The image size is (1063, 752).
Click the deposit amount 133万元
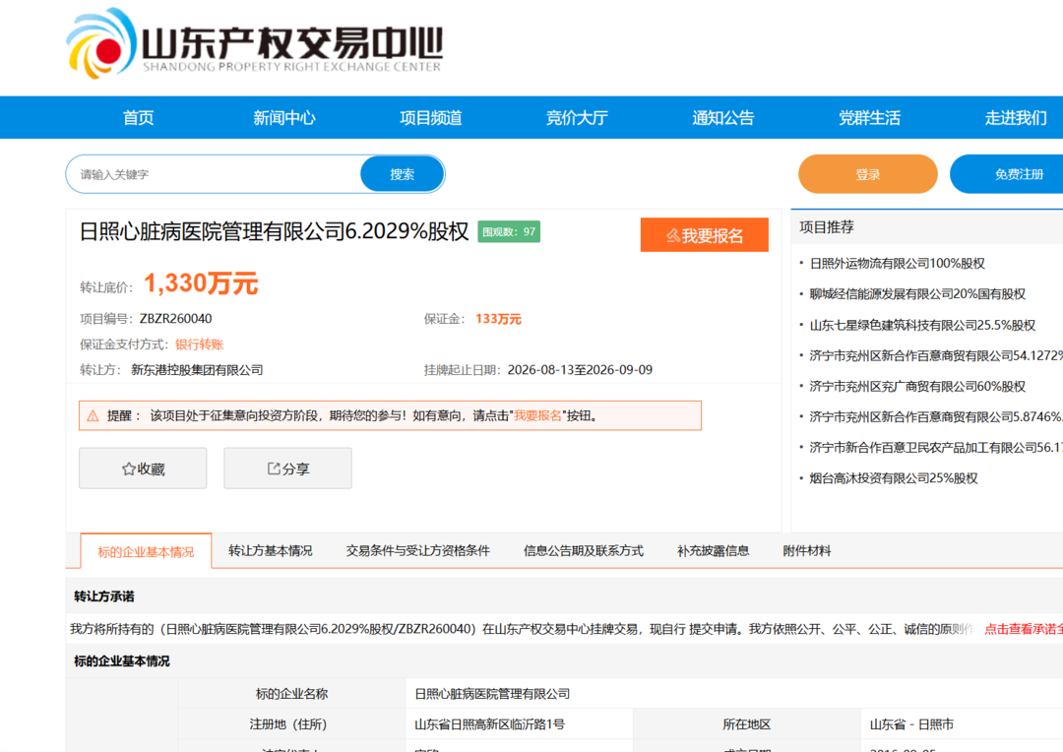(x=498, y=319)
